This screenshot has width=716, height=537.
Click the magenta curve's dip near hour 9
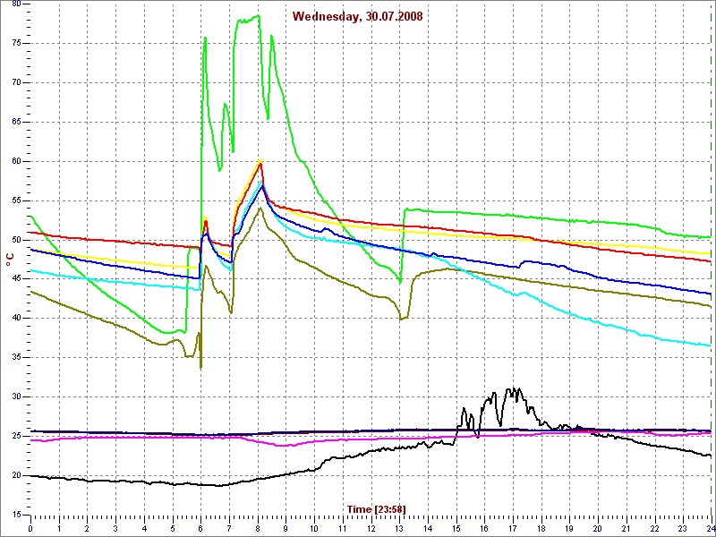tap(285, 445)
